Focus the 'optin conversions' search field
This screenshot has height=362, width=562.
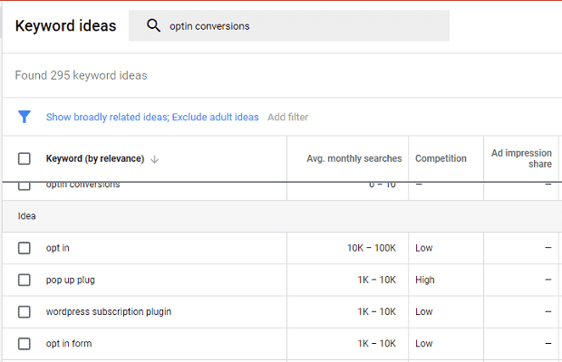click(289, 25)
